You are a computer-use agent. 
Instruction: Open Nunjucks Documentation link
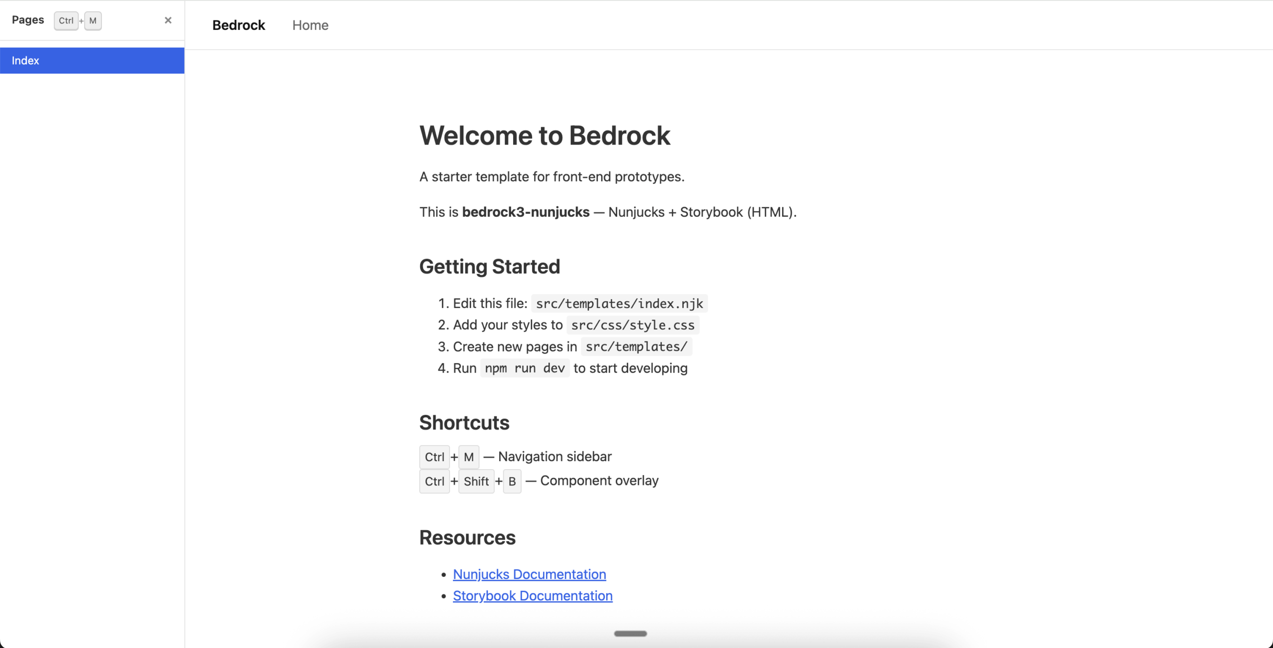[x=529, y=574]
